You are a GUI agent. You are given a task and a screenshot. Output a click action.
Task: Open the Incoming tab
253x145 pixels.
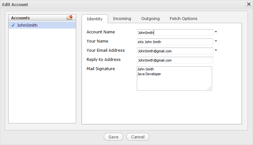(x=122, y=19)
